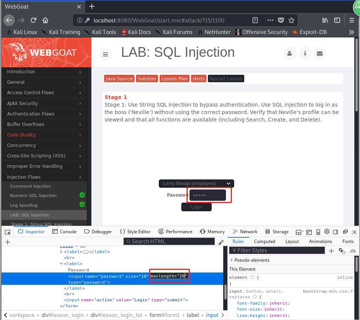This screenshot has width=360, height=320.
Task: Reload the page with the refresh icon
Action: pos(33,21)
